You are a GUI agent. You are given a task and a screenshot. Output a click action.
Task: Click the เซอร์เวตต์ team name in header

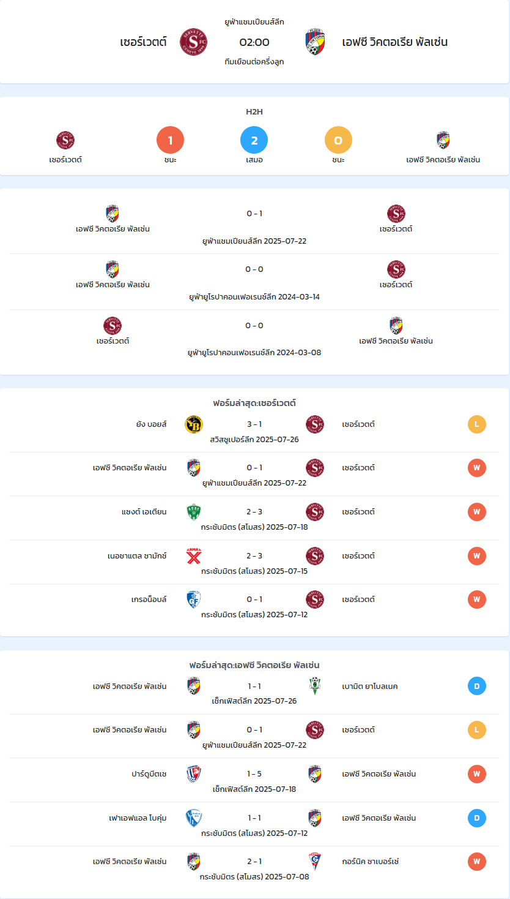tap(144, 42)
